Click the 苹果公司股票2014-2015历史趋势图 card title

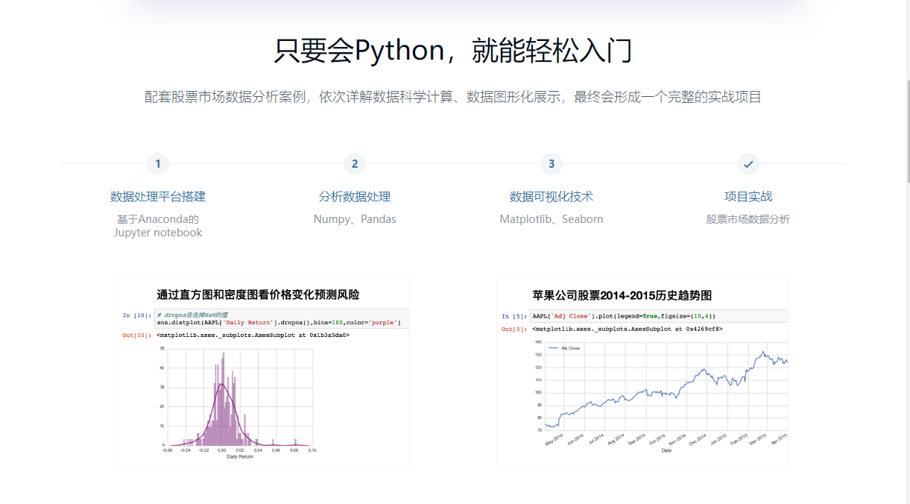tap(622, 295)
